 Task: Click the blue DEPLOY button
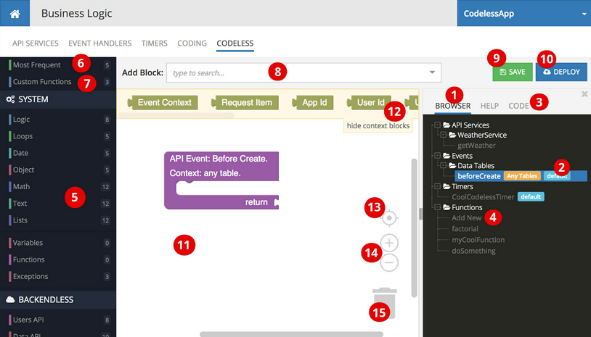pyautogui.click(x=561, y=72)
